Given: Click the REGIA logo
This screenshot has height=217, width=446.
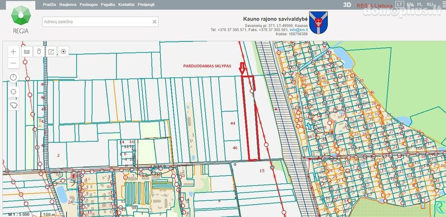Looking at the screenshot, I should 21,19.
